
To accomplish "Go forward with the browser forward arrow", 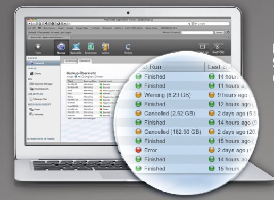I will 34,24.
